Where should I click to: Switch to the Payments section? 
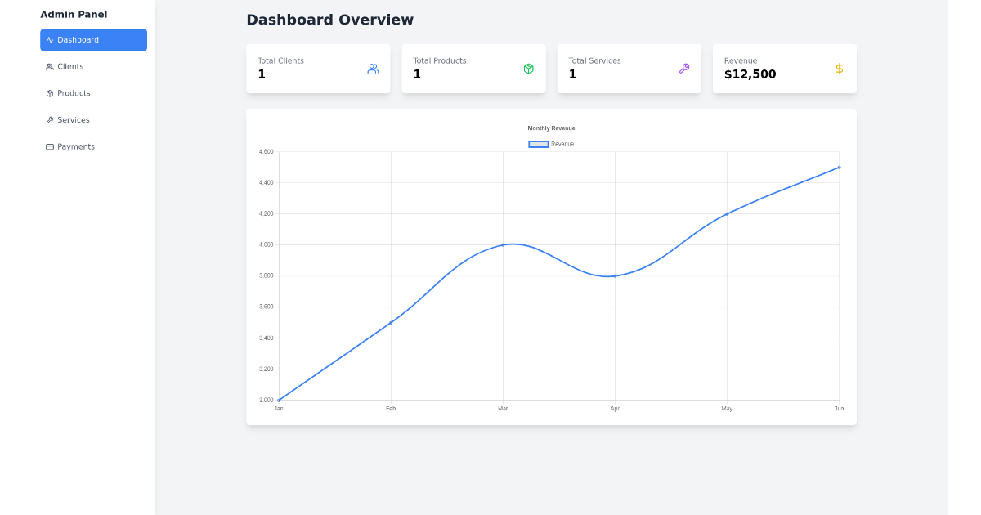[74, 146]
